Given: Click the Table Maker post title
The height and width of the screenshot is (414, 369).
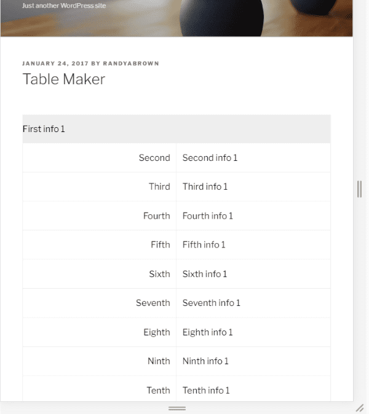Looking at the screenshot, I should pyautogui.click(x=64, y=79).
